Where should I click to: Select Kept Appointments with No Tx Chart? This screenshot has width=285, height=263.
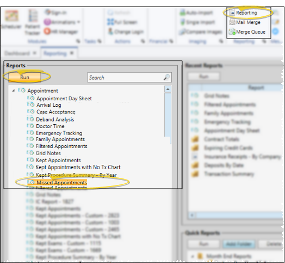(78, 167)
